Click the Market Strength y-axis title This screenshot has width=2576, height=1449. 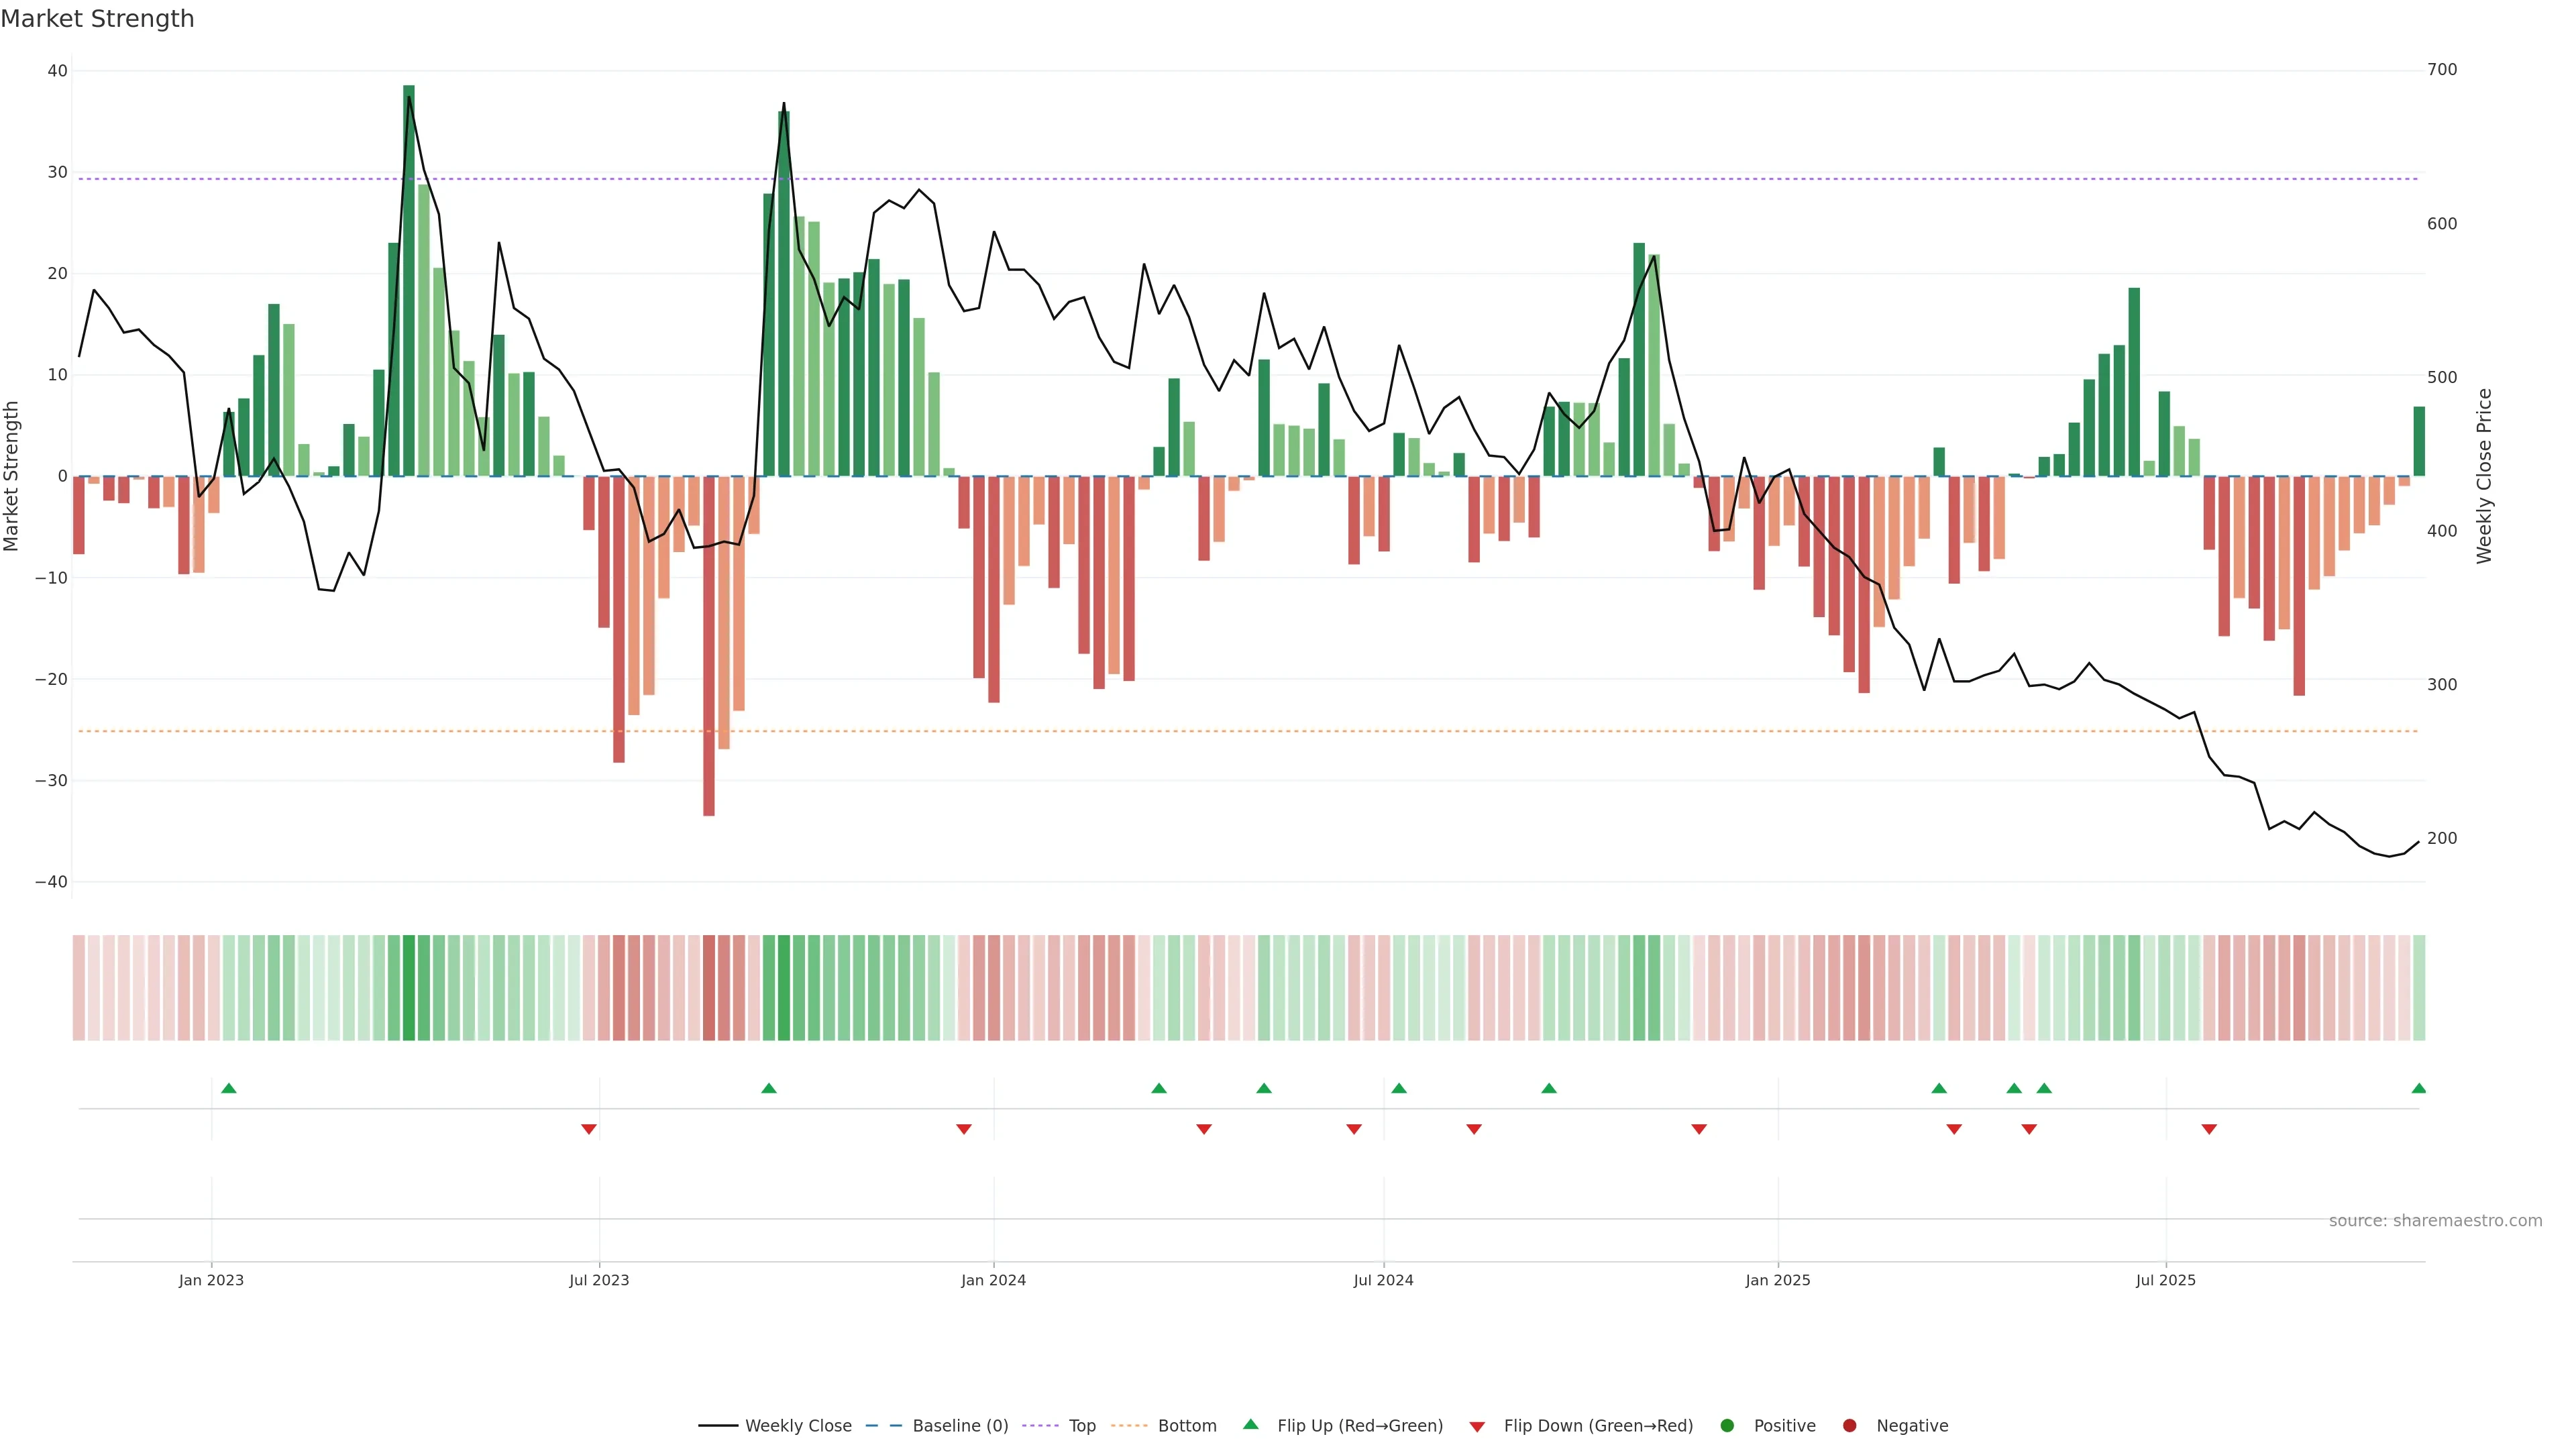tap(12, 476)
